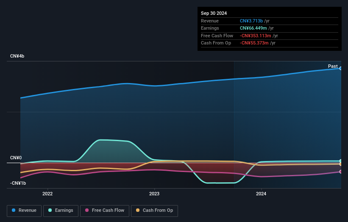Click the Free Cash Flow pink end-point marker

341,172
